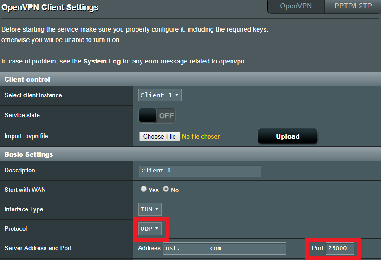The height and width of the screenshot is (260, 381).
Task: Select Yes for Start with WAN
Action: (x=143, y=189)
